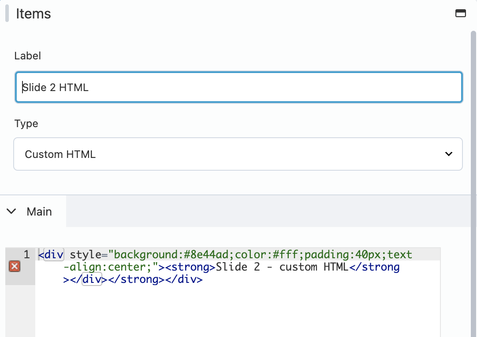
Task: Select the Main tab
Action: coord(33,211)
